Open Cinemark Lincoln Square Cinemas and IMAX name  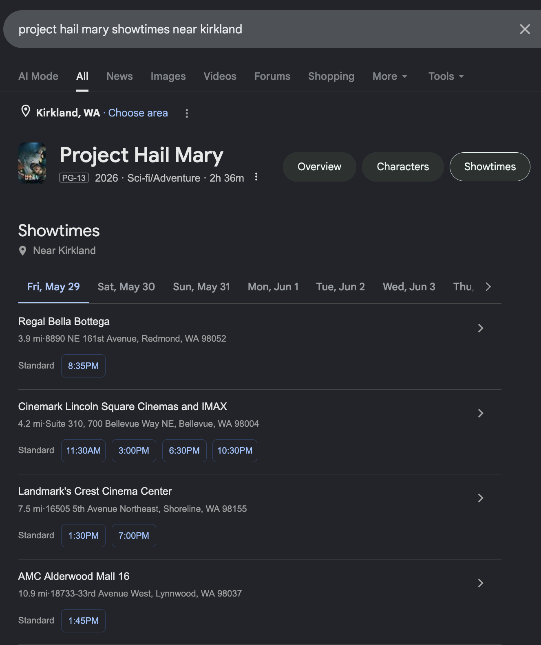click(x=123, y=406)
